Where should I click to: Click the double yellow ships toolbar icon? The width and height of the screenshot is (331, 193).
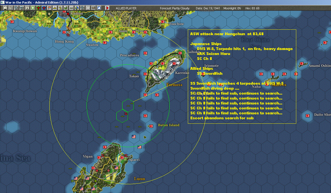click(x=60, y=8)
